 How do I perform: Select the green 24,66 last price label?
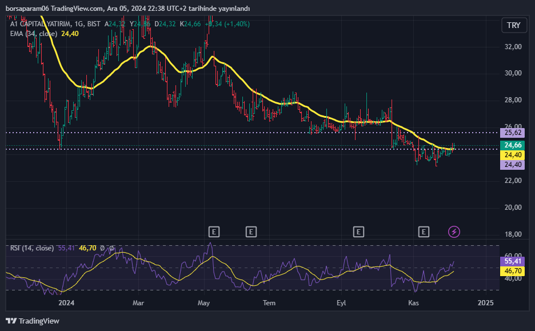(x=513, y=145)
